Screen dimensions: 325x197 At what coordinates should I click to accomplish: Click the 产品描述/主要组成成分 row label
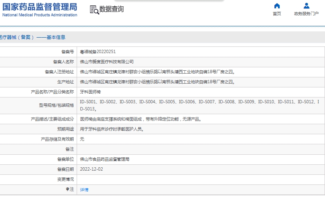click(52, 119)
